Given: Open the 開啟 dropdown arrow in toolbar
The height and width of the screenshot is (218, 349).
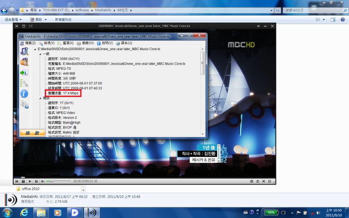Looking at the screenshot, I should point(46,20).
